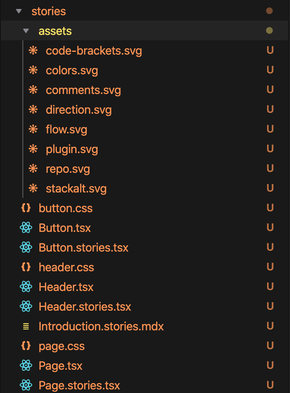This screenshot has width=290, height=393.
Task: Click the CSS icon beside header.css
Action: pyautogui.click(x=26, y=267)
